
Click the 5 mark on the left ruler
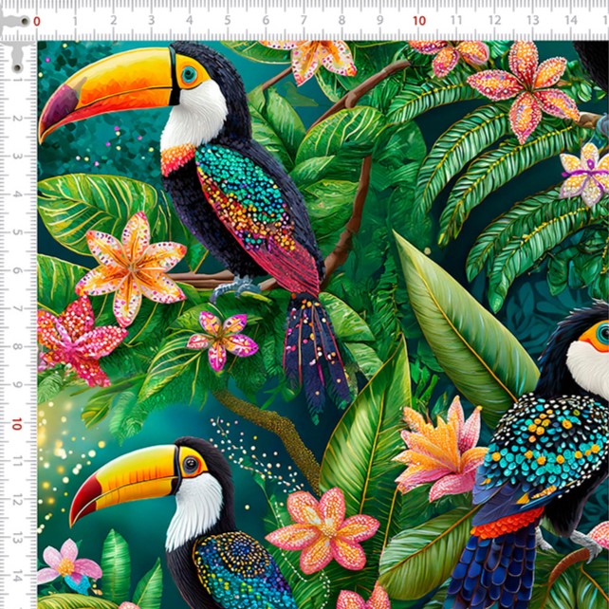(x=18, y=233)
